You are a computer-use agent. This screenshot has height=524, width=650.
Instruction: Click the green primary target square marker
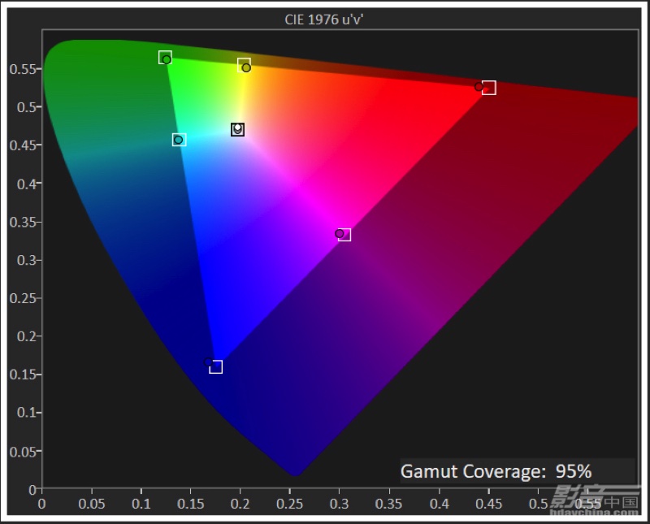point(165,57)
